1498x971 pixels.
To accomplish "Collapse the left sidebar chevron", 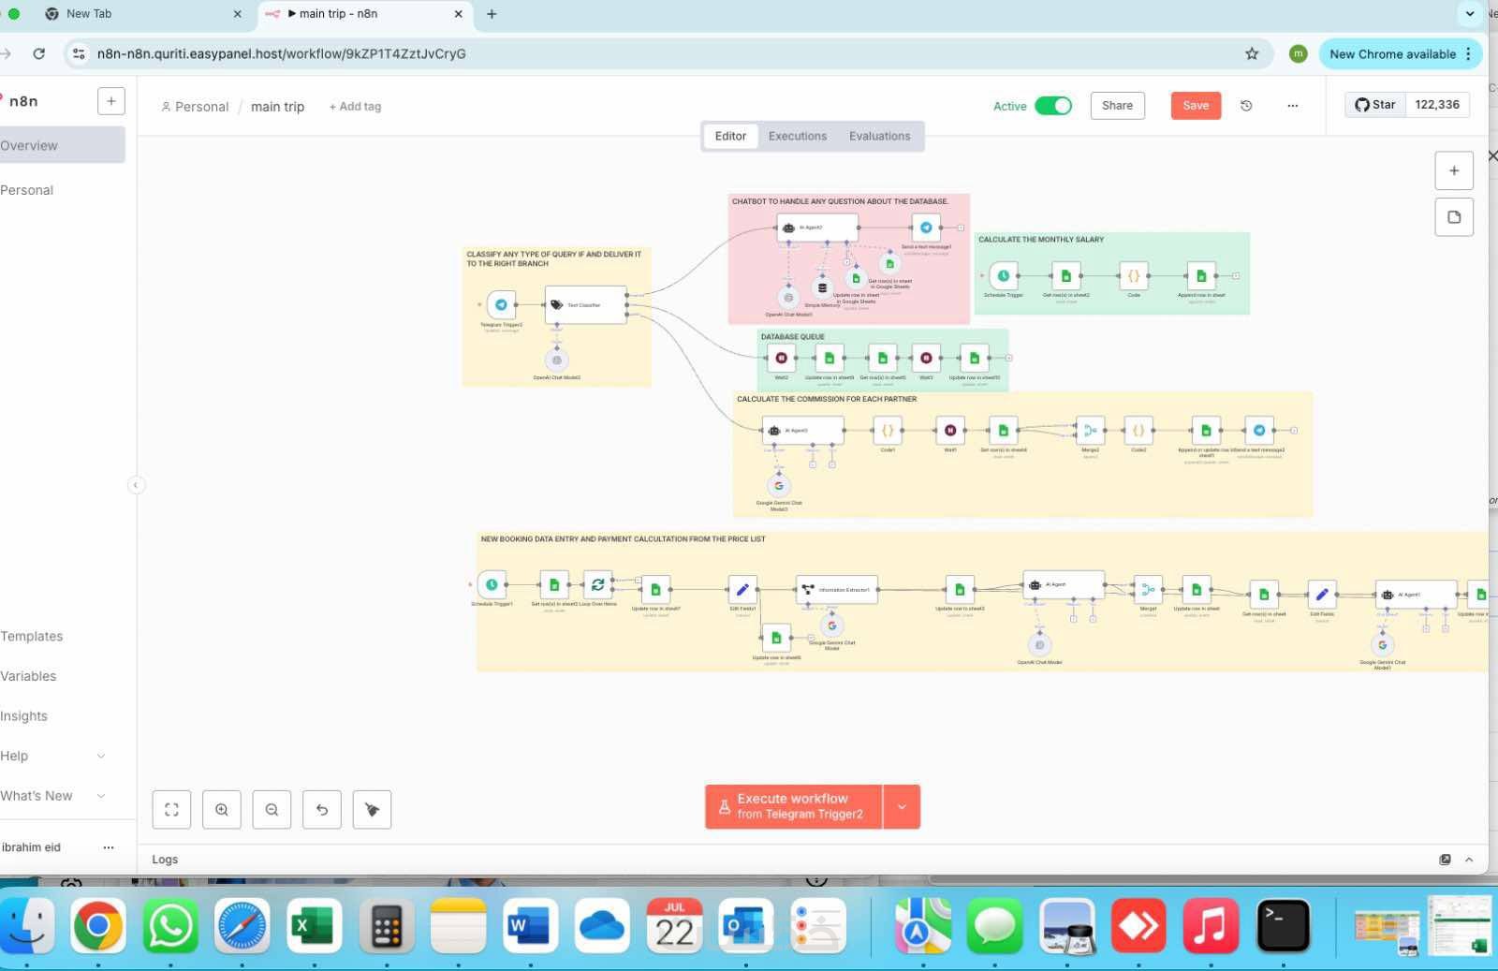I will point(136,485).
